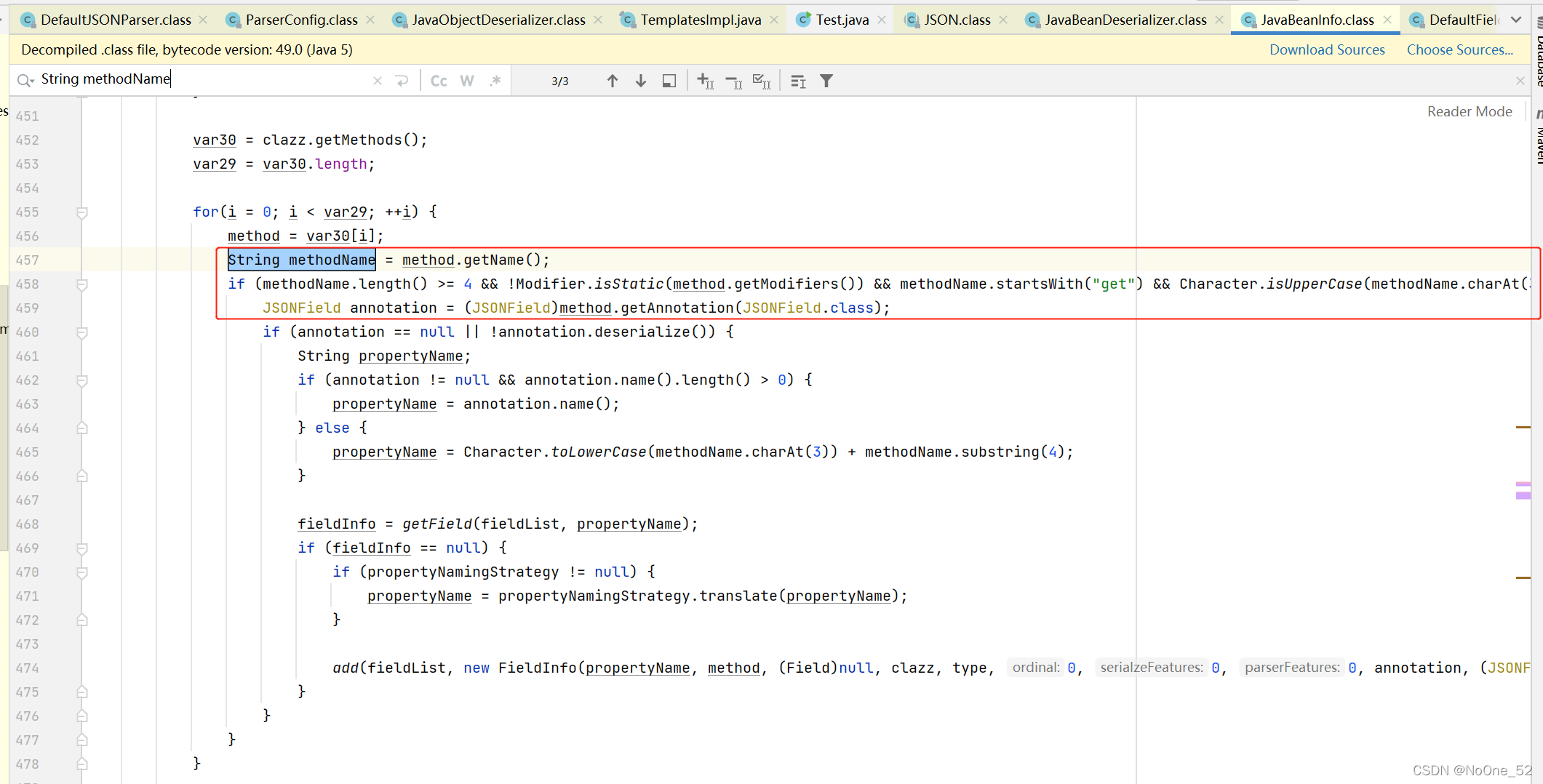Open search history magnifier icon
Viewport: 1543px width, 784px height.
(x=25, y=80)
